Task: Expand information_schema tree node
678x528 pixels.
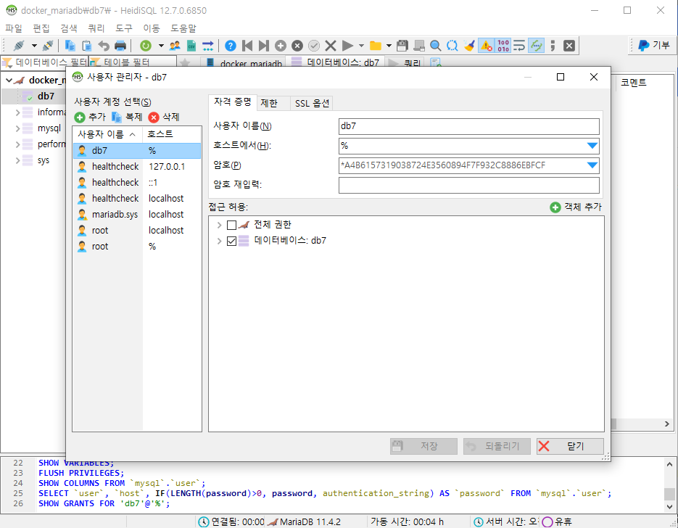Action: [17, 112]
